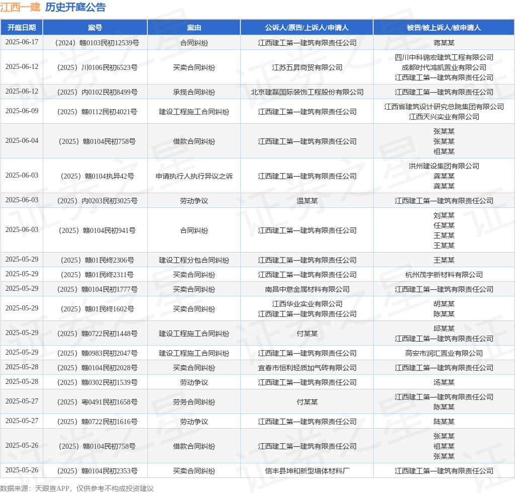Click defendant 蒋某某
This screenshot has width=515, height=493.
[x=444, y=43]
